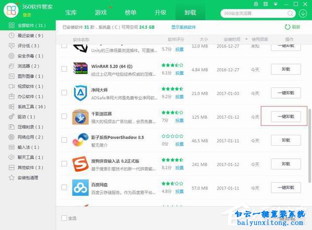Select 图形图像 (1) category icon

tap(11, 76)
